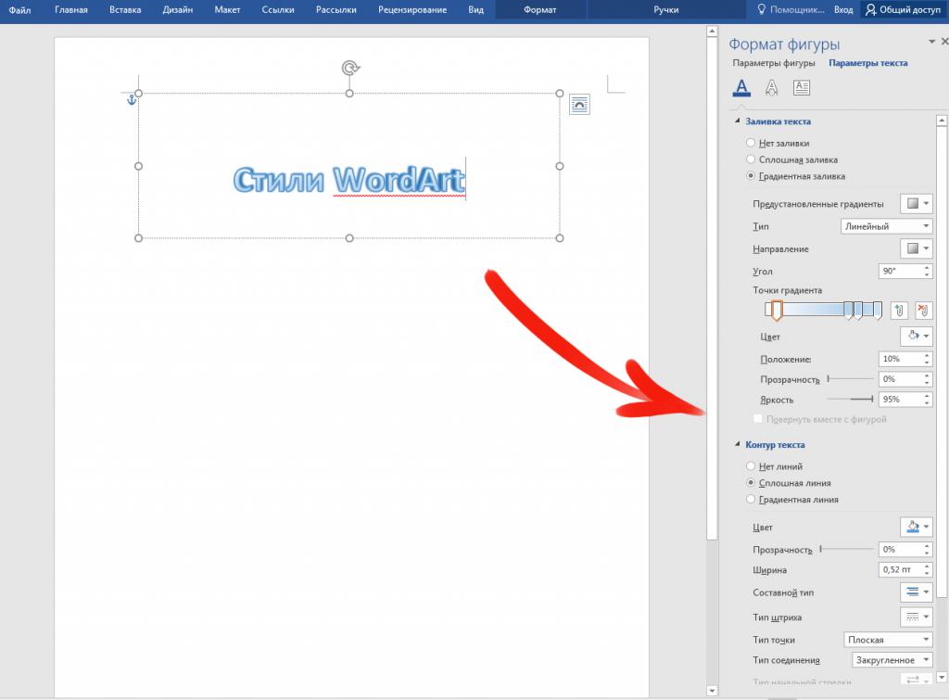Click the remove gradient stop icon
The height and width of the screenshot is (700, 949).
[922, 311]
